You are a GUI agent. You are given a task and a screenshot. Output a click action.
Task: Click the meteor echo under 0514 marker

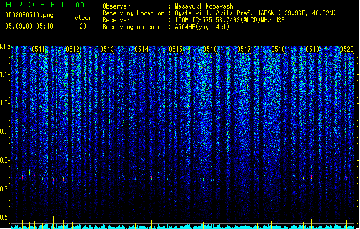click(152, 177)
